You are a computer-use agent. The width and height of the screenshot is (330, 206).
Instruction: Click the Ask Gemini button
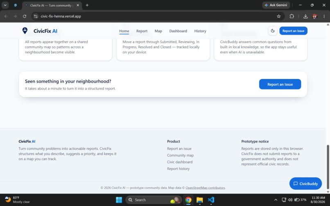[x=276, y=5]
